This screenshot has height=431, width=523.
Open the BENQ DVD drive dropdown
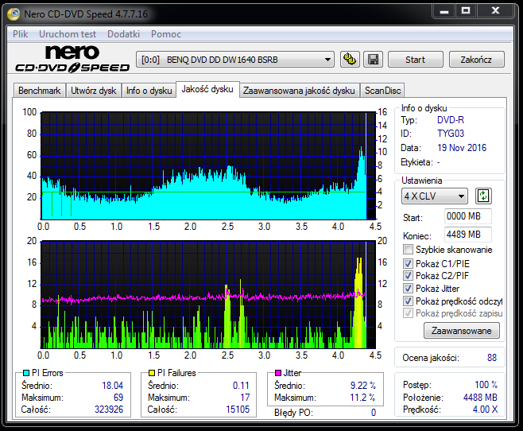235,60
